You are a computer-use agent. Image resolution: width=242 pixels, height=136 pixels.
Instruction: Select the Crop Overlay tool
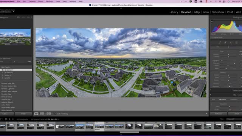tap(220, 43)
